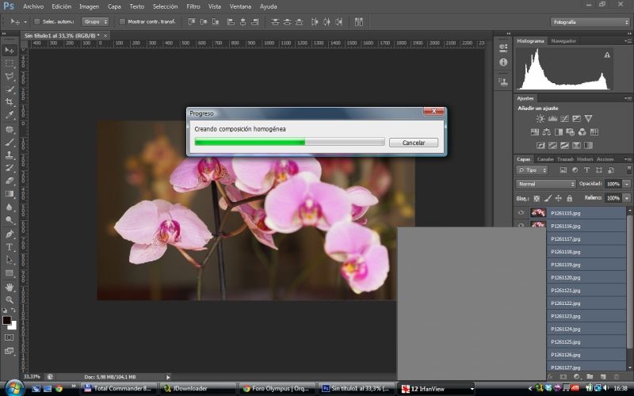Toggle pixel layer filter icon
Image resolution: width=634 pixels, height=396 pixels.
click(x=563, y=170)
